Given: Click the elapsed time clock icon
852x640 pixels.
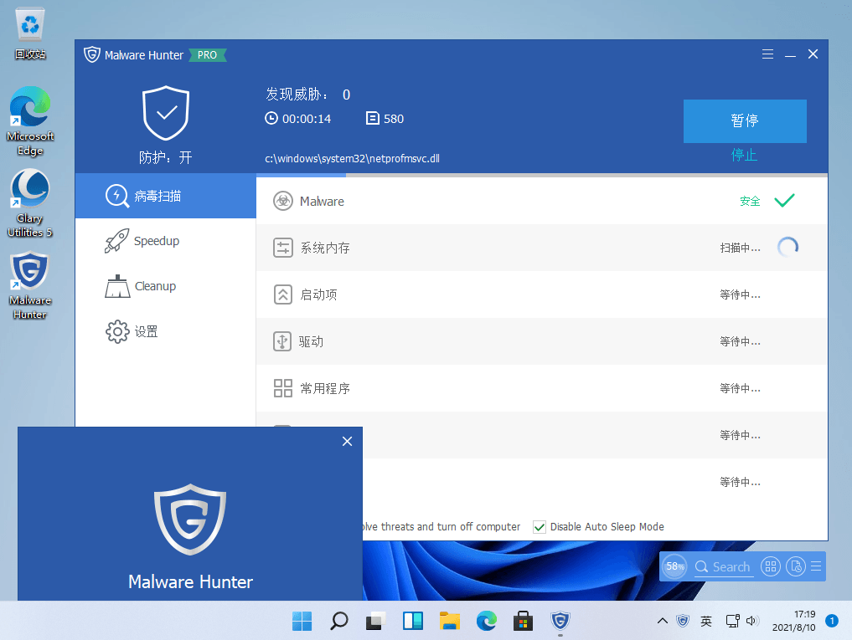Looking at the screenshot, I should pos(271,118).
